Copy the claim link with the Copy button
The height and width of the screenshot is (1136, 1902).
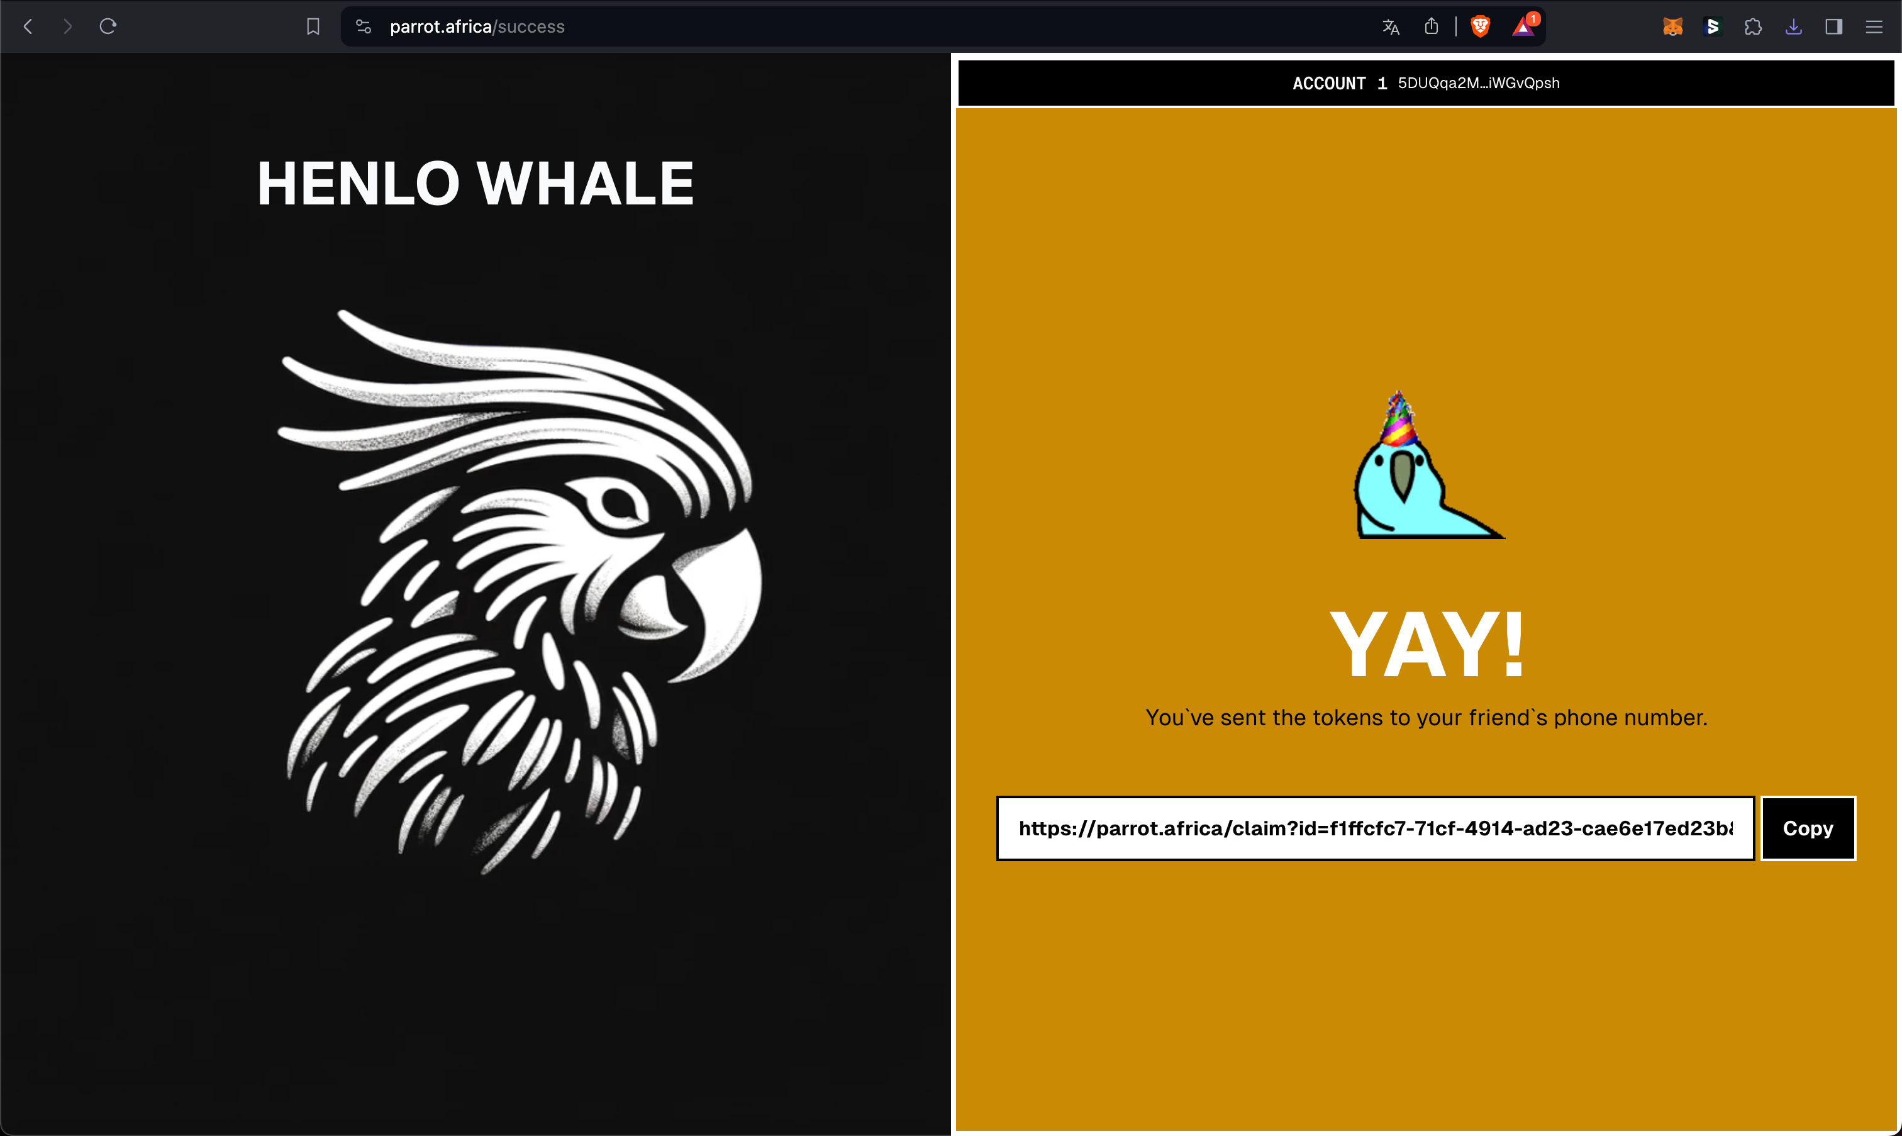[1808, 828]
